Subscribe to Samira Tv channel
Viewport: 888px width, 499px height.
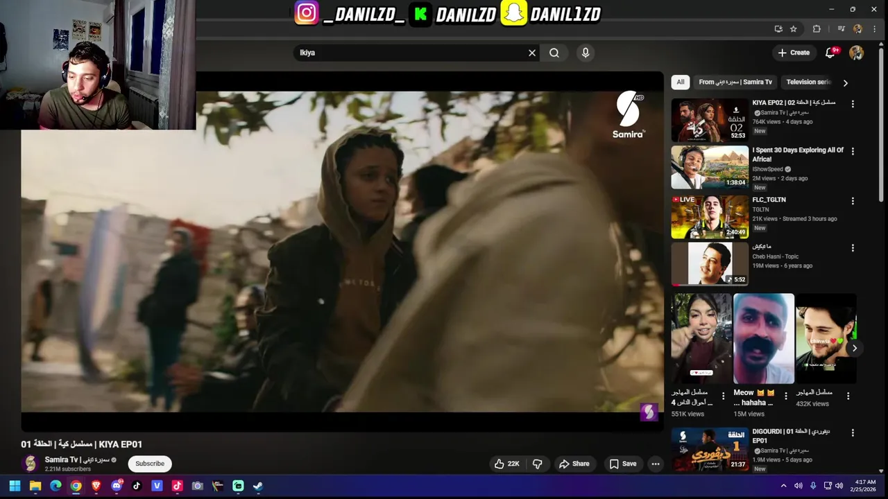(150, 464)
